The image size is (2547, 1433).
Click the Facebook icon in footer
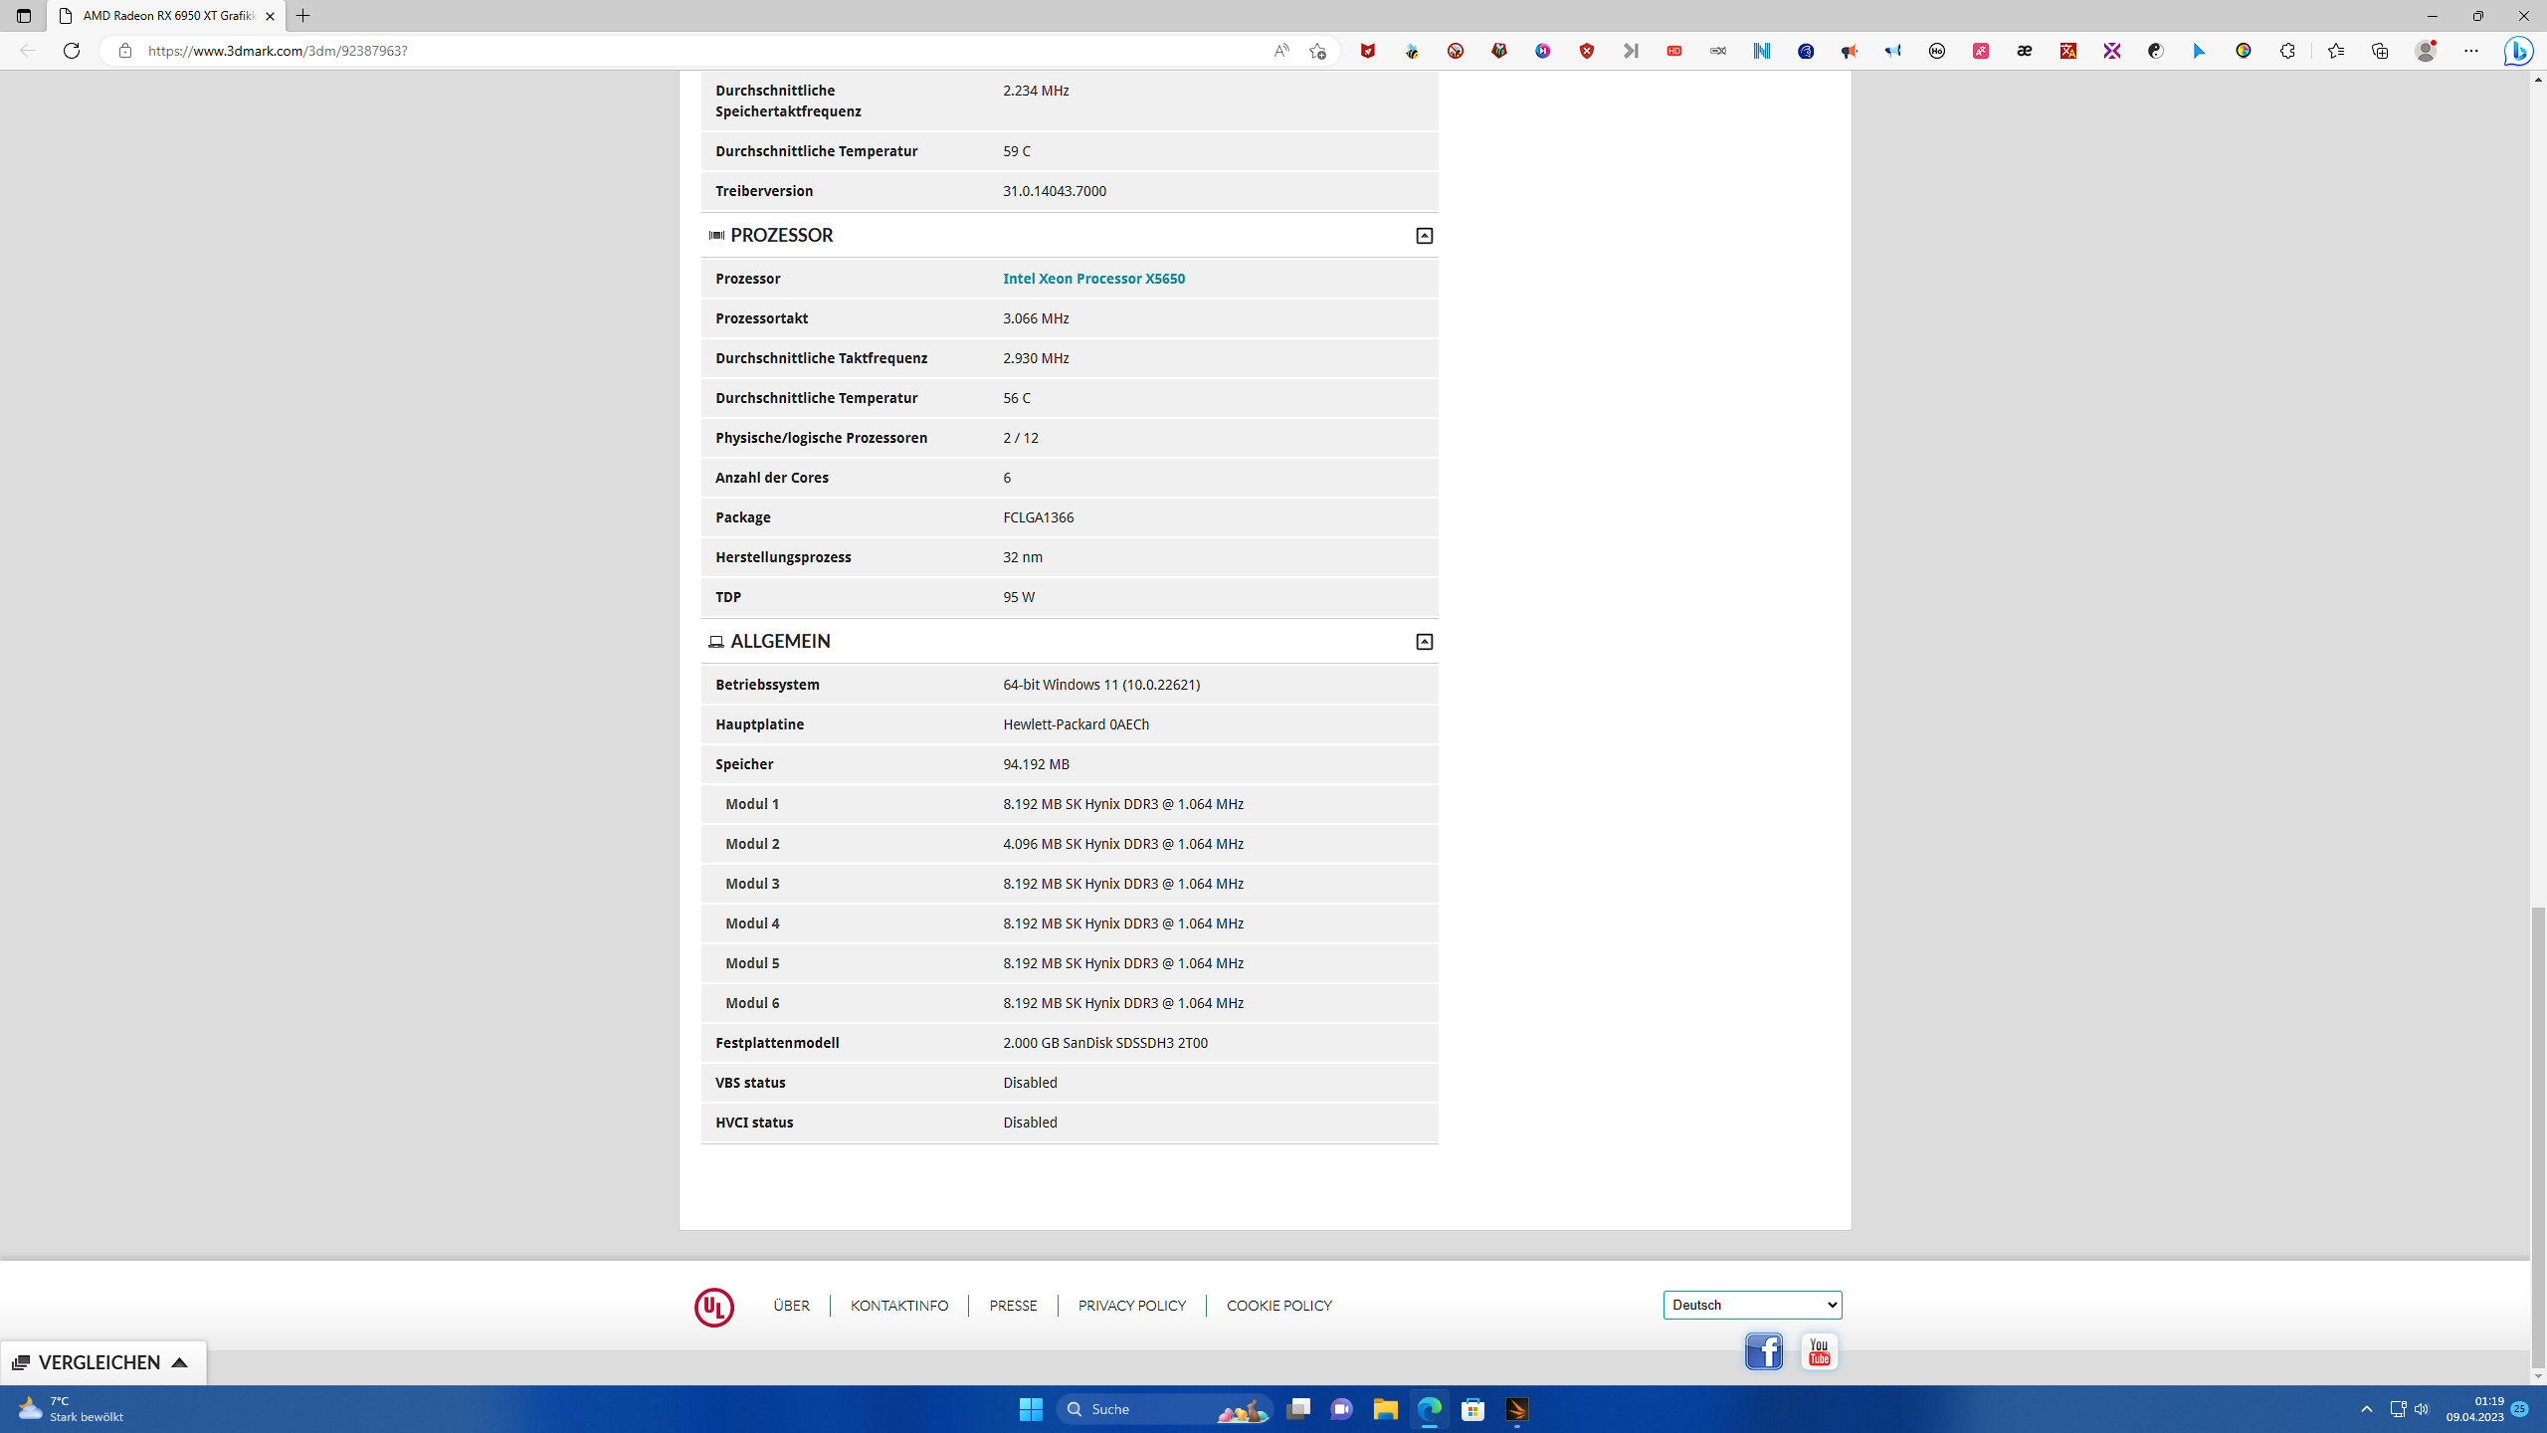(x=1763, y=1351)
